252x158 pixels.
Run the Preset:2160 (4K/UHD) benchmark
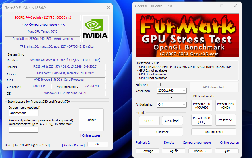202,106
